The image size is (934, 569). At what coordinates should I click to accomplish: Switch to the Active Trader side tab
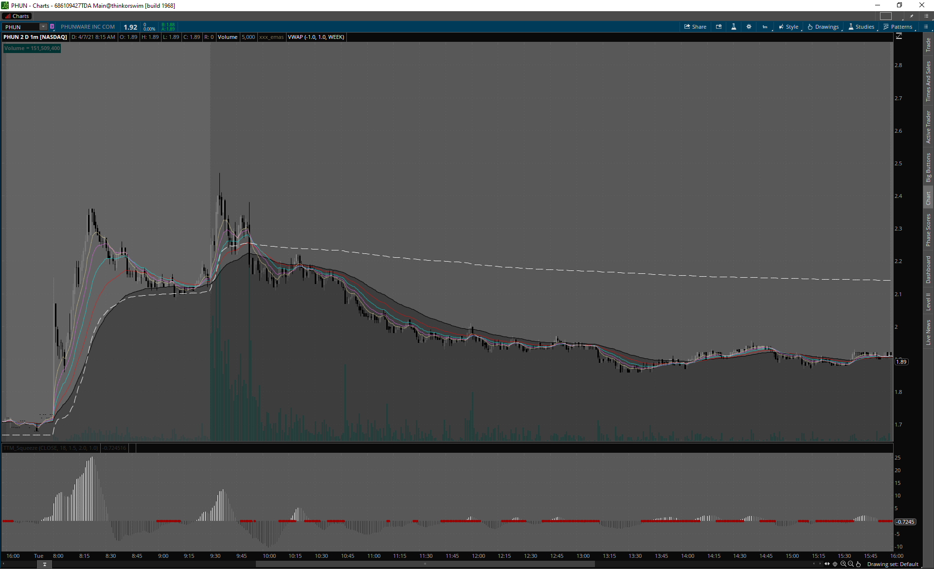[x=928, y=126]
